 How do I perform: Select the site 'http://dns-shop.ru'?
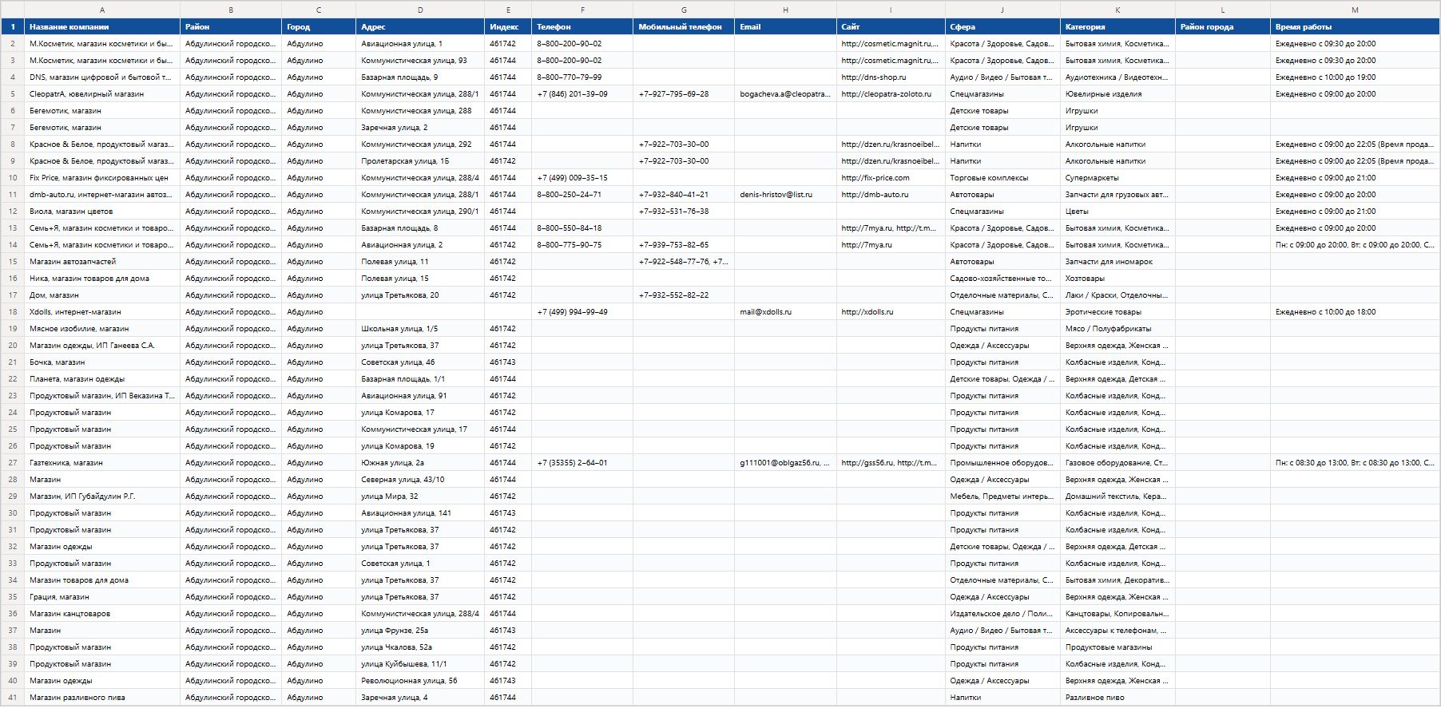point(891,77)
